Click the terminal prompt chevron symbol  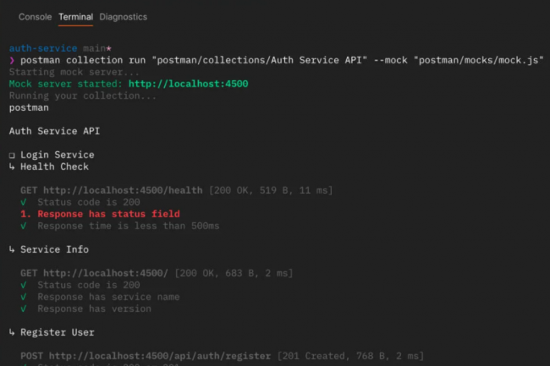[12, 61]
